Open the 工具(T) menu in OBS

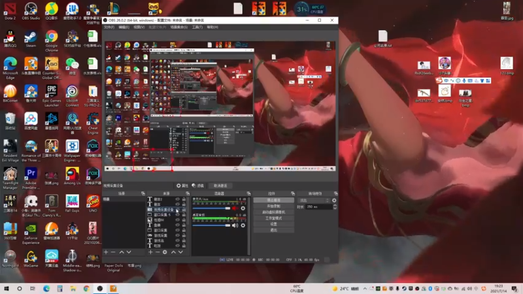[197, 27]
